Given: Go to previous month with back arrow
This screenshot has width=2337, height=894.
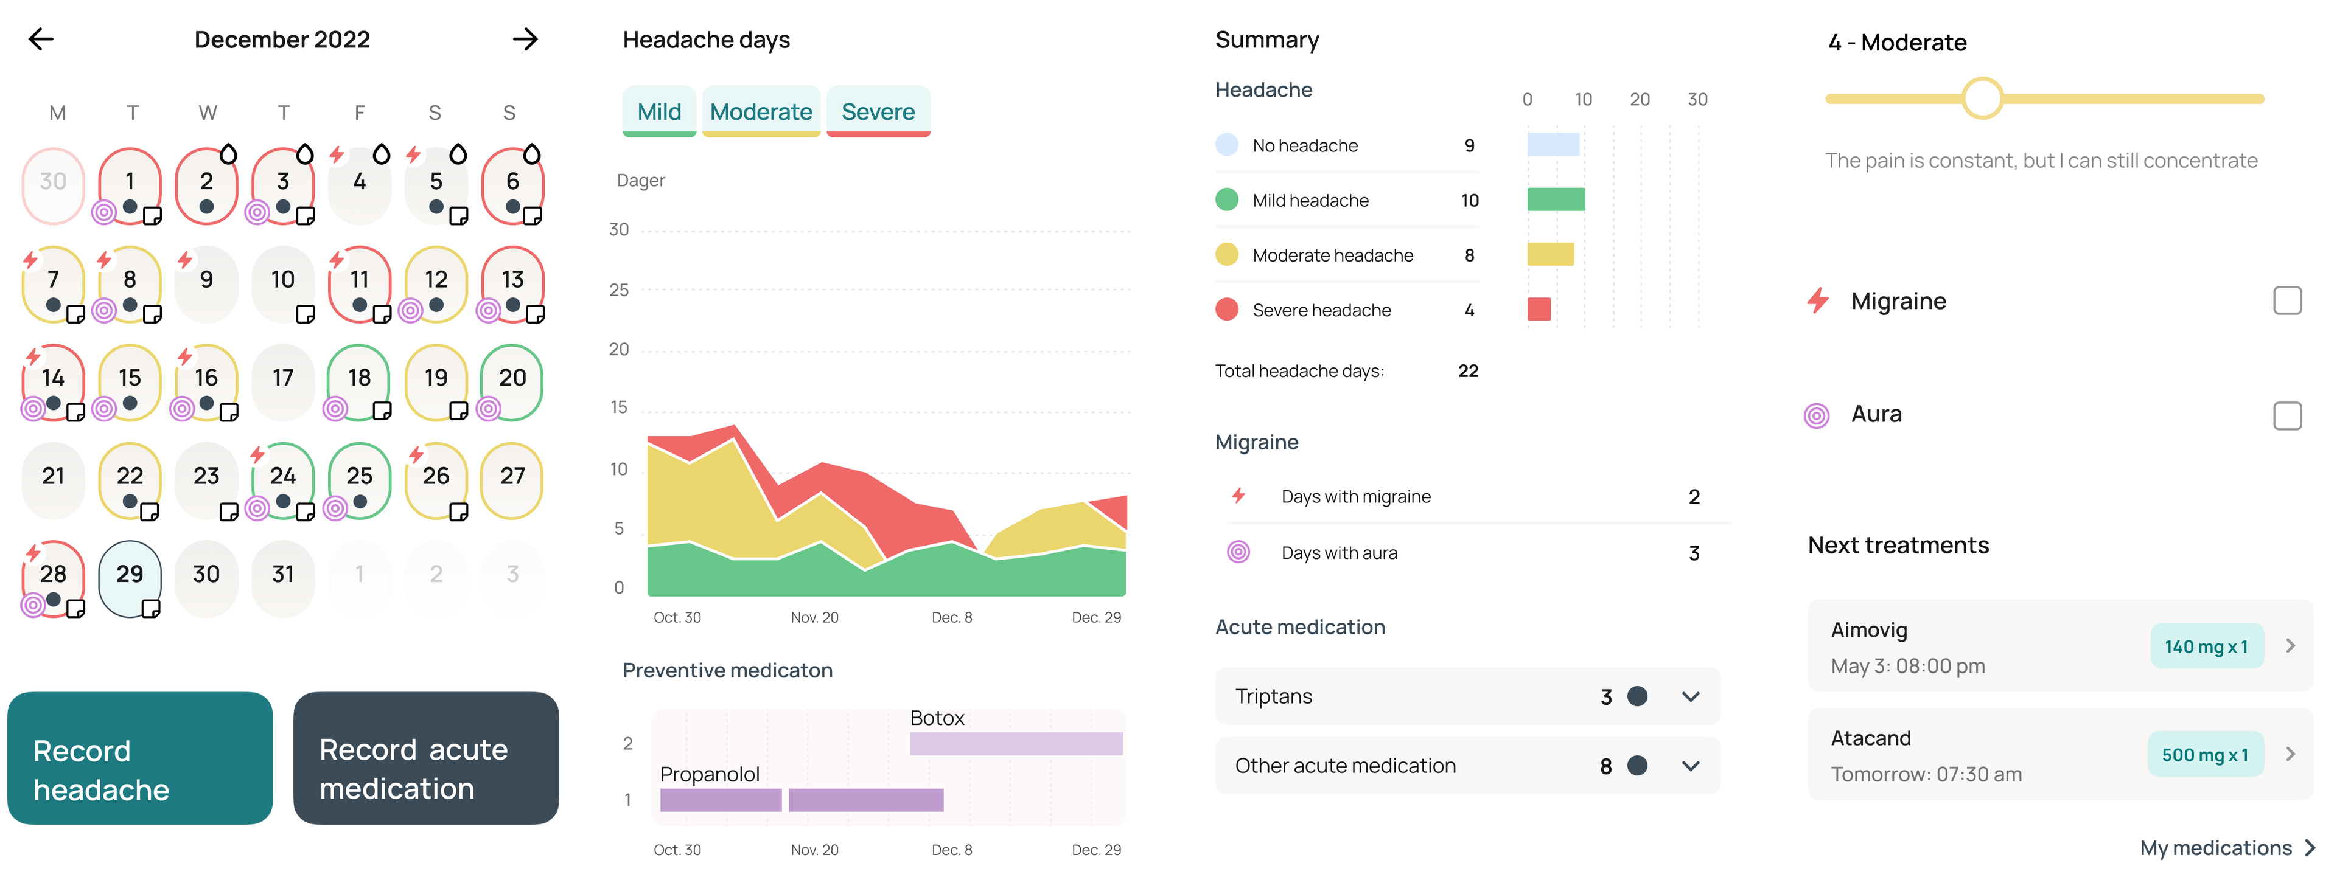Looking at the screenshot, I should 42,39.
